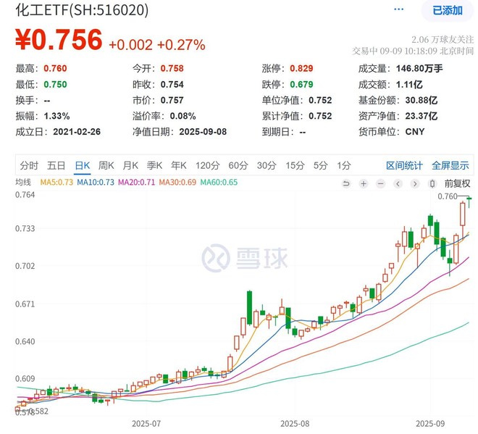Zoom out chart with minus icon
The height and width of the screenshot is (434, 478).
(381, 184)
